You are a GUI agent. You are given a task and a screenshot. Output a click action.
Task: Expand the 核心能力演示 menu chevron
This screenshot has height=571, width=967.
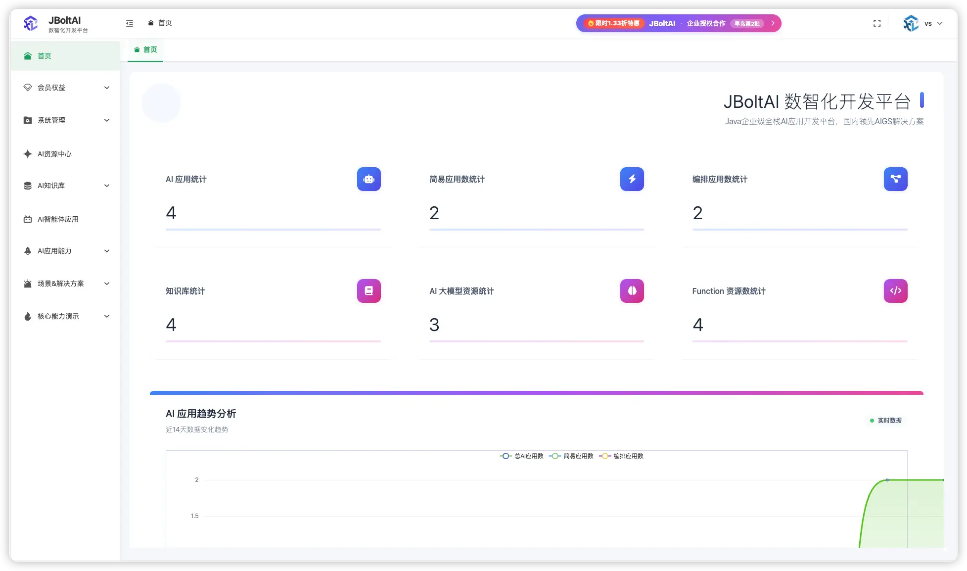click(x=107, y=316)
